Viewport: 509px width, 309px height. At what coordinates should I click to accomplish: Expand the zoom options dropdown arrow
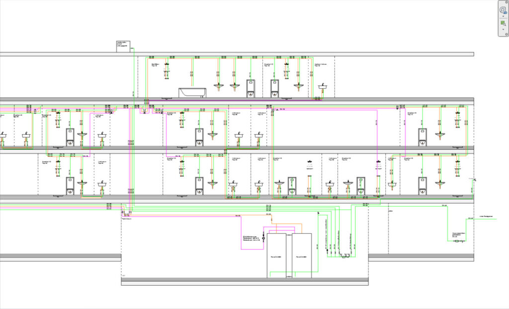click(x=503, y=30)
